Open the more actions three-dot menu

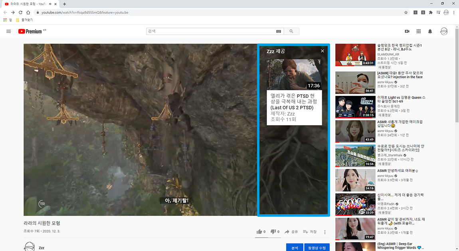324,232
